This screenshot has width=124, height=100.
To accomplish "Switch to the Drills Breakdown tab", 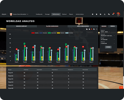I will 83,26.
